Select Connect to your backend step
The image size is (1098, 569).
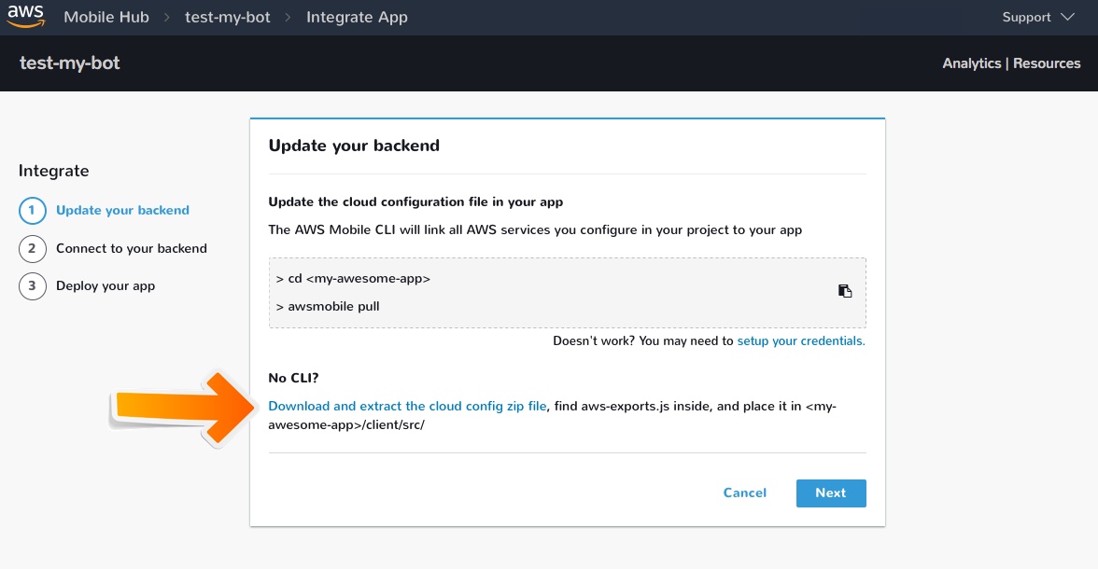click(132, 248)
